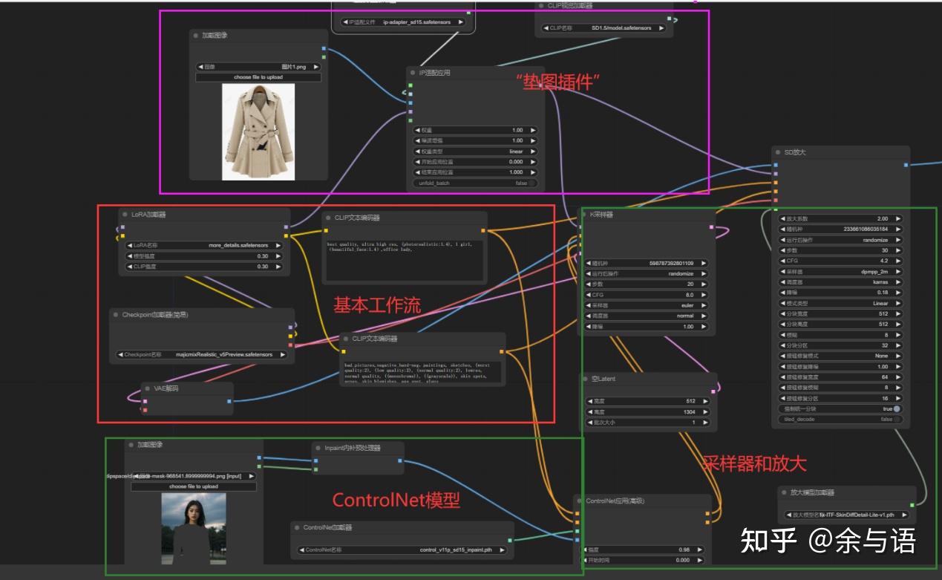Click the 随机种 598787392801109 field in K采样器
Image resolution: width=942 pixels, height=580 pixels.
click(x=647, y=263)
